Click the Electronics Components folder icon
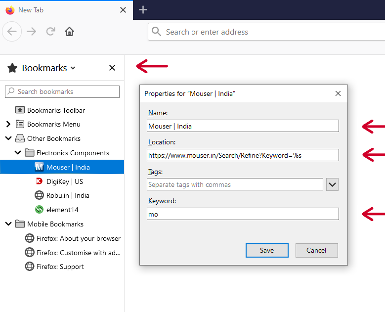This screenshot has height=312, width=385. (x=30, y=153)
